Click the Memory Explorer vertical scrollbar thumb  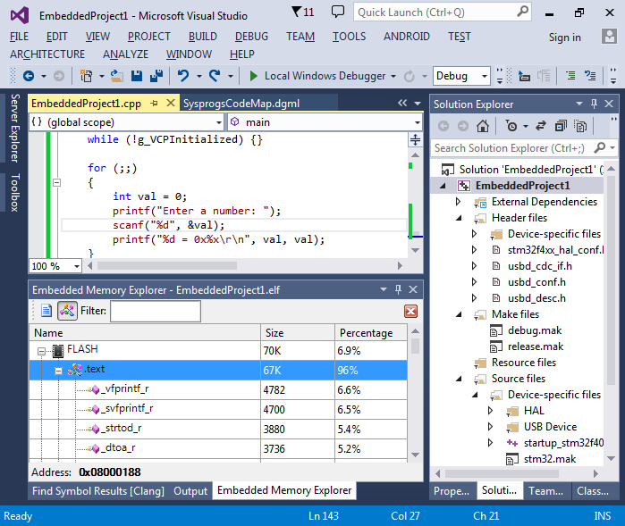[415, 346]
